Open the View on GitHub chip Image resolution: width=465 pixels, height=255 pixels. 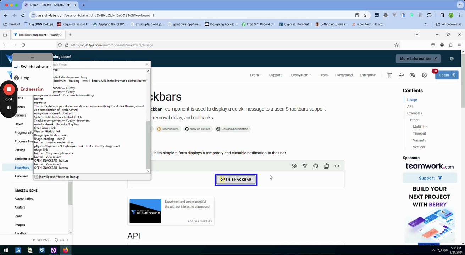click(198, 129)
